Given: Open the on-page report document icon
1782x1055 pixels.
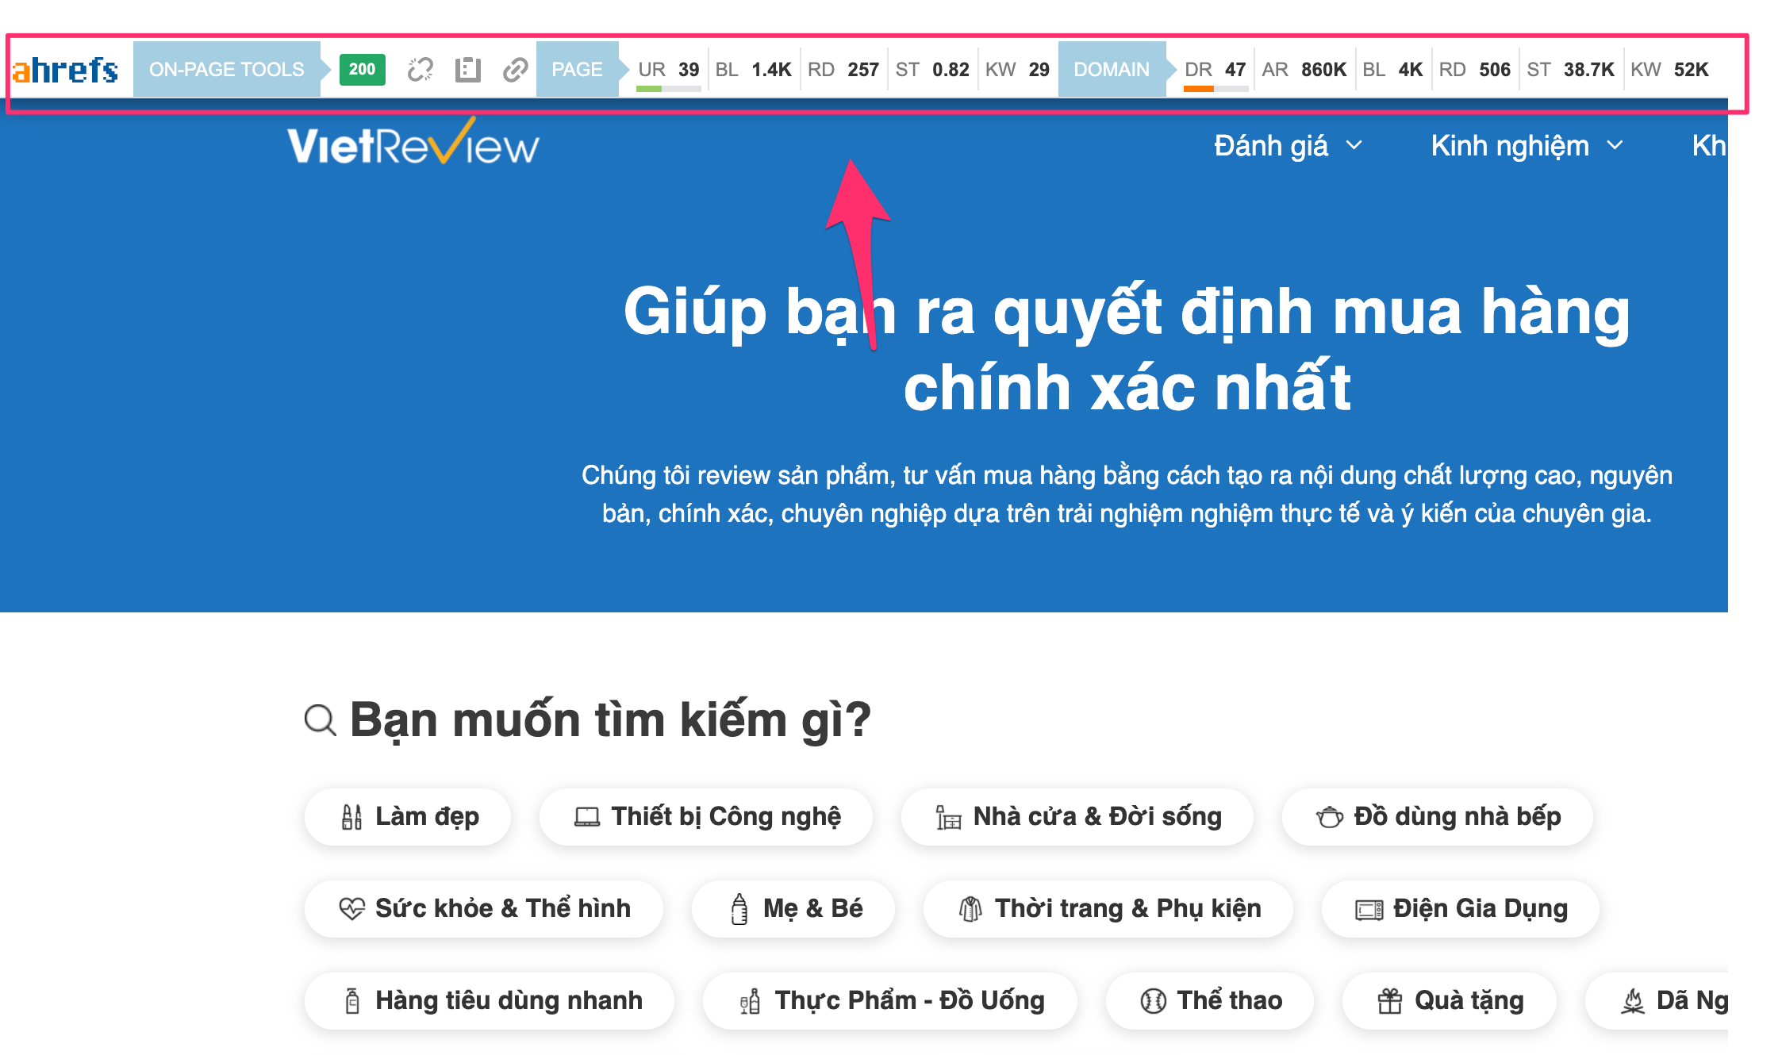Looking at the screenshot, I should [468, 70].
